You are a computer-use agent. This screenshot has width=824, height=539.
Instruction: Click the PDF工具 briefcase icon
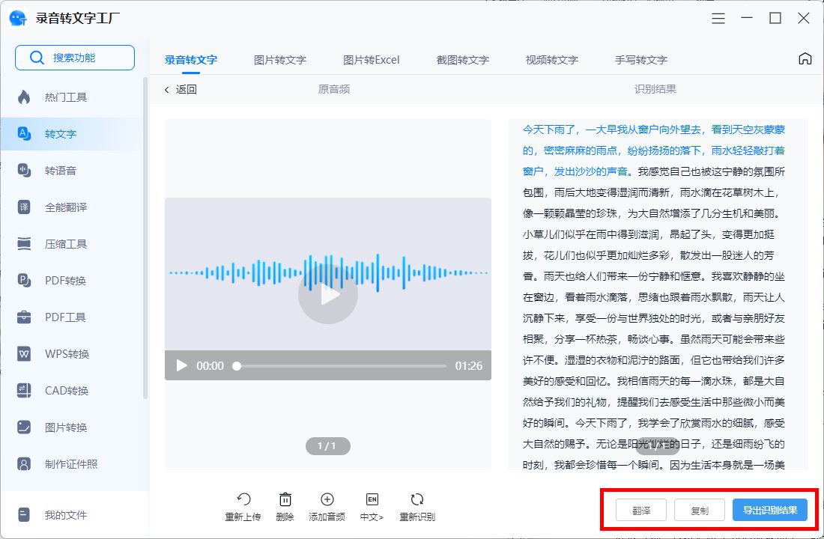tap(24, 317)
